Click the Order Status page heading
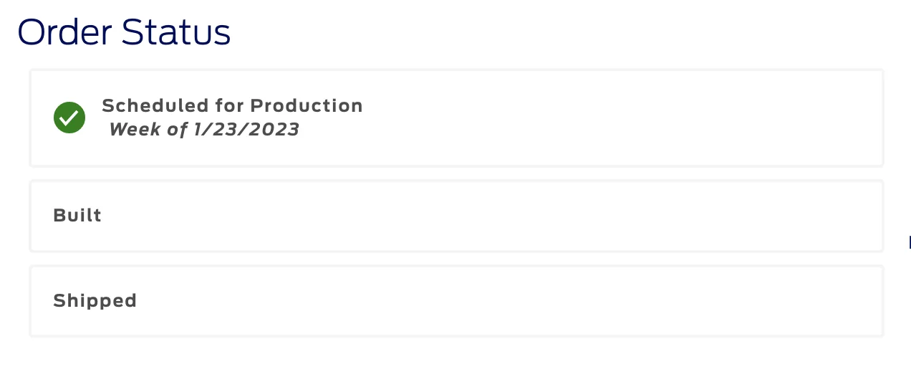911x377 pixels. 124,33
